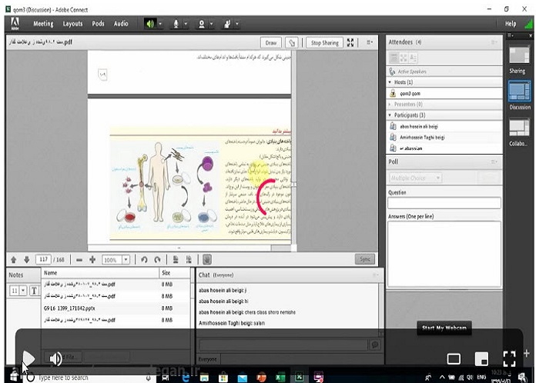Viewport: 536px width, 383px height.
Task: Toggle the microphone in the top bar
Action: pyautogui.click(x=176, y=24)
